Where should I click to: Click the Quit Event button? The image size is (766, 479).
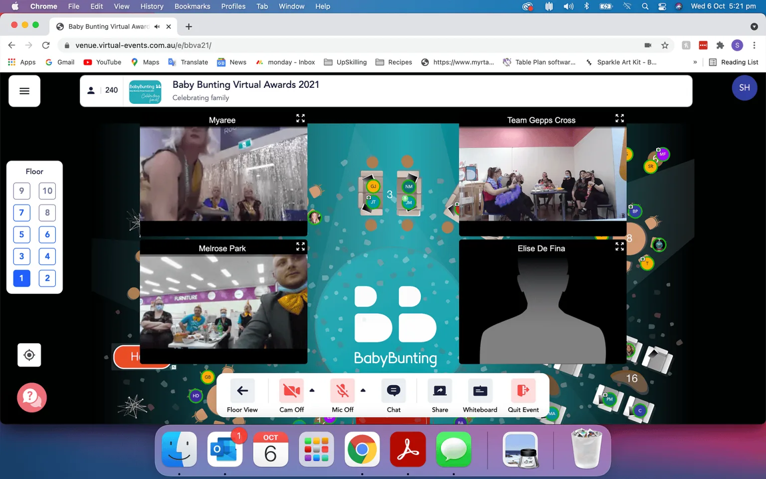(x=523, y=396)
